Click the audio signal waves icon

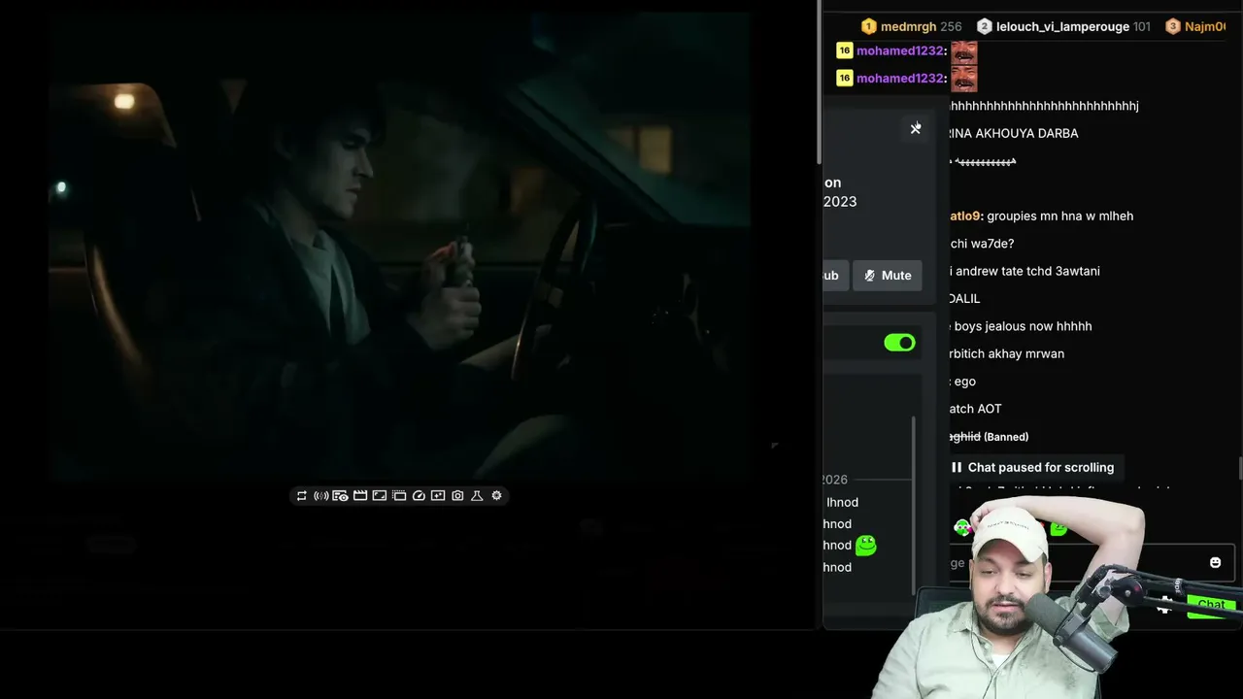(320, 496)
